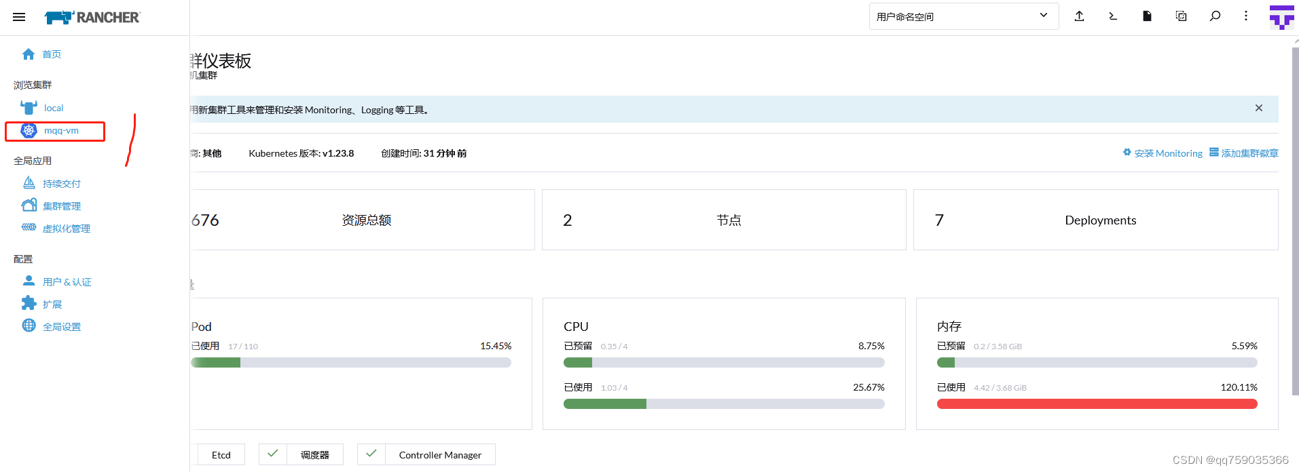Click the mqq-vm Kubernetes wheel icon
Image resolution: width=1299 pixels, height=472 pixels.
point(29,130)
